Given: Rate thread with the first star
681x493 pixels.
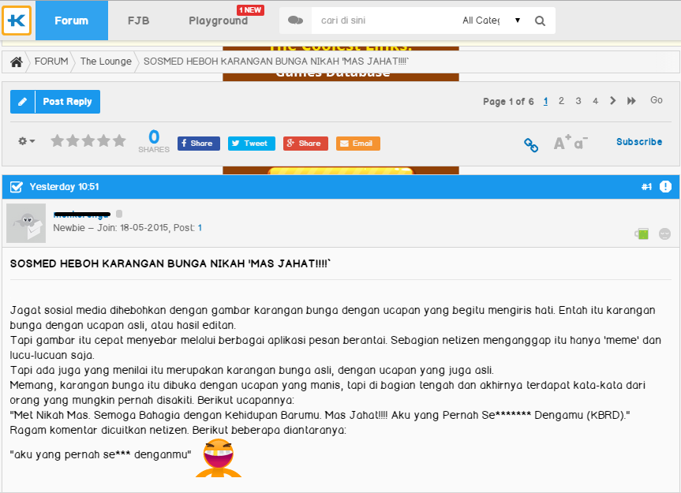Looking at the screenshot, I should [58, 141].
